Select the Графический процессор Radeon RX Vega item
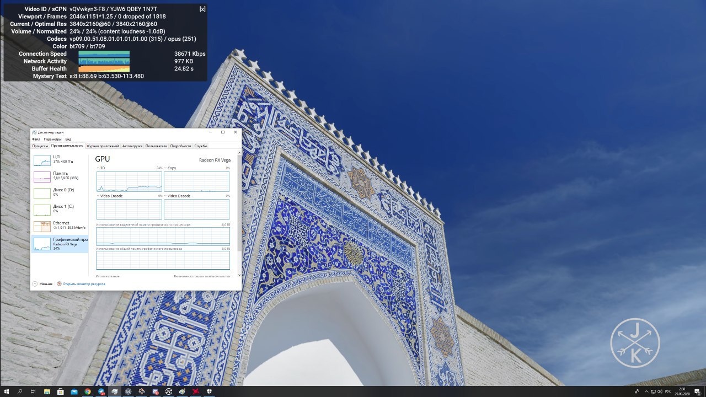This screenshot has height=397, width=706. pos(60,243)
